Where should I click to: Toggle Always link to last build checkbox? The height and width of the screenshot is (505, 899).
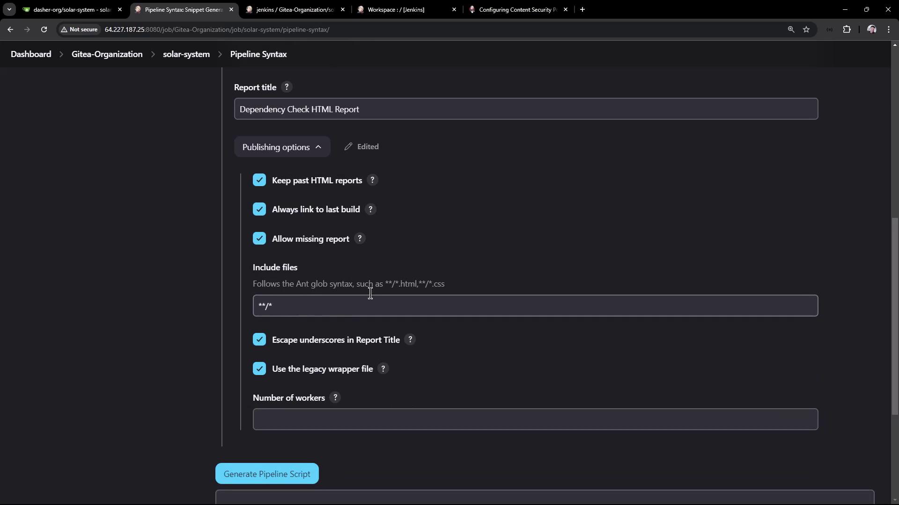pyautogui.click(x=259, y=209)
